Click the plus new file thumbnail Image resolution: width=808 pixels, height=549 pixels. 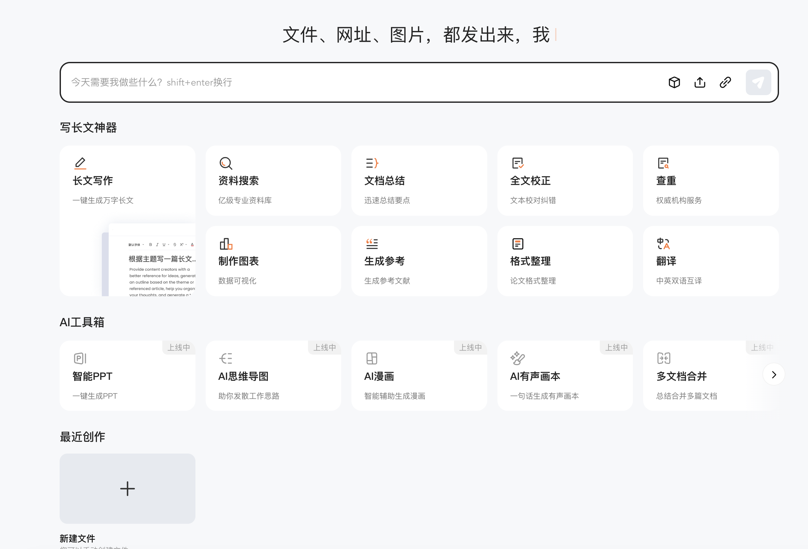pyautogui.click(x=127, y=488)
